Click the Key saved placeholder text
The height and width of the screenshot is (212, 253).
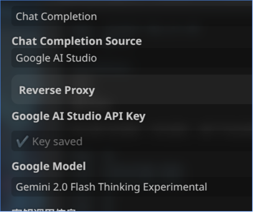[x=57, y=142]
